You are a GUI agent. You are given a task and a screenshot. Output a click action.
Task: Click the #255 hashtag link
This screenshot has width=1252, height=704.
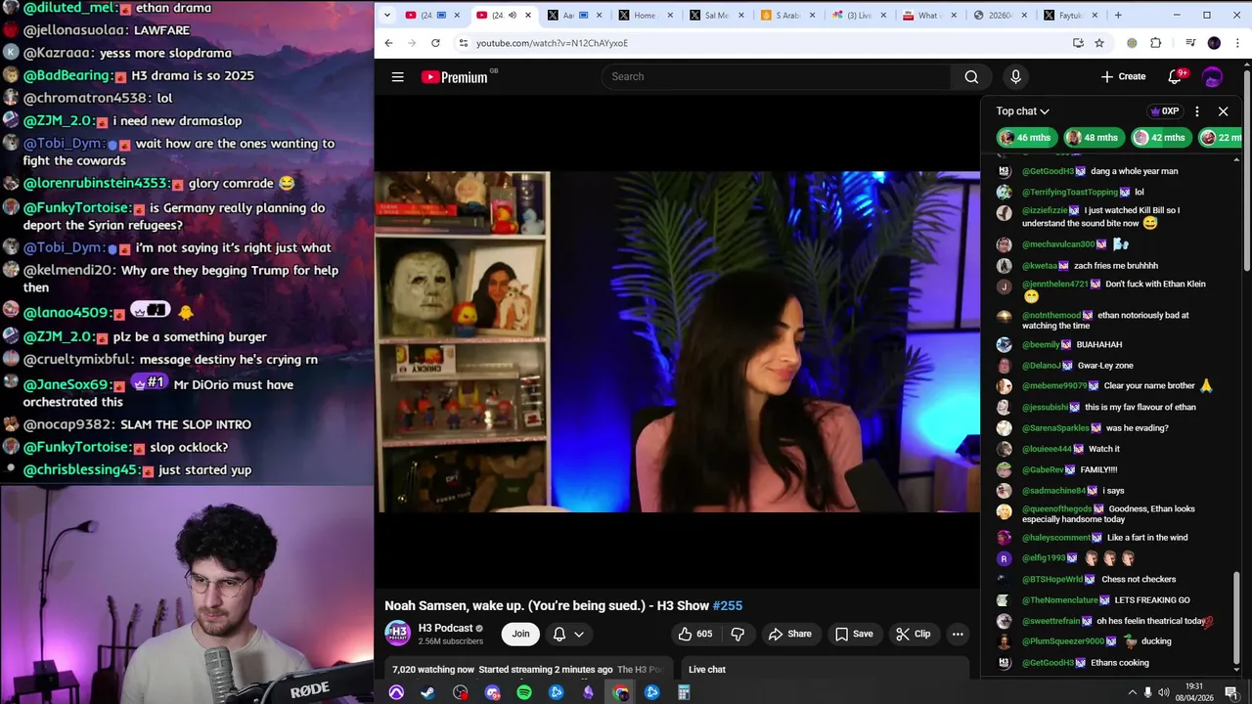point(728,606)
